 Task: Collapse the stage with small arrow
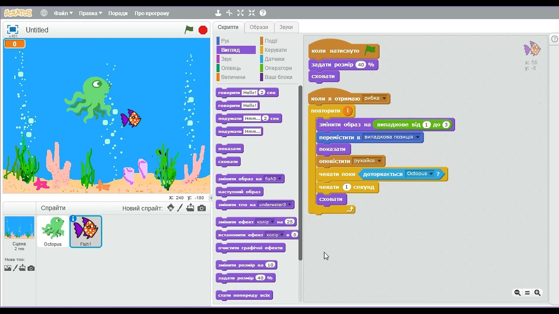211,198
